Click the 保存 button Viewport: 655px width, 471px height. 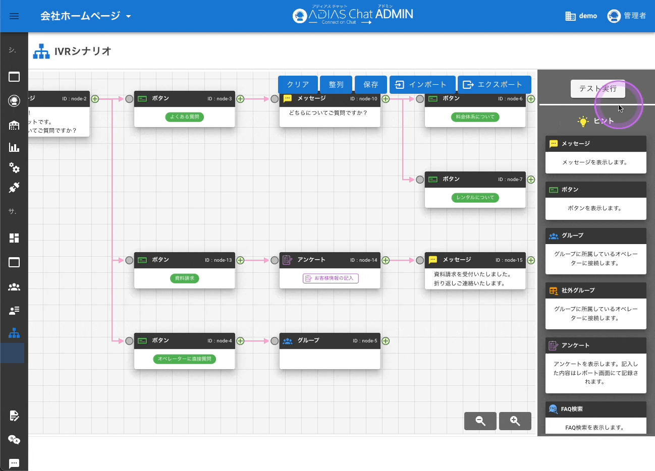[370, 85]
